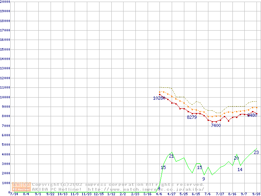Select the 7/27 date axis marker

pyautogui.click(x=220, y=194)
